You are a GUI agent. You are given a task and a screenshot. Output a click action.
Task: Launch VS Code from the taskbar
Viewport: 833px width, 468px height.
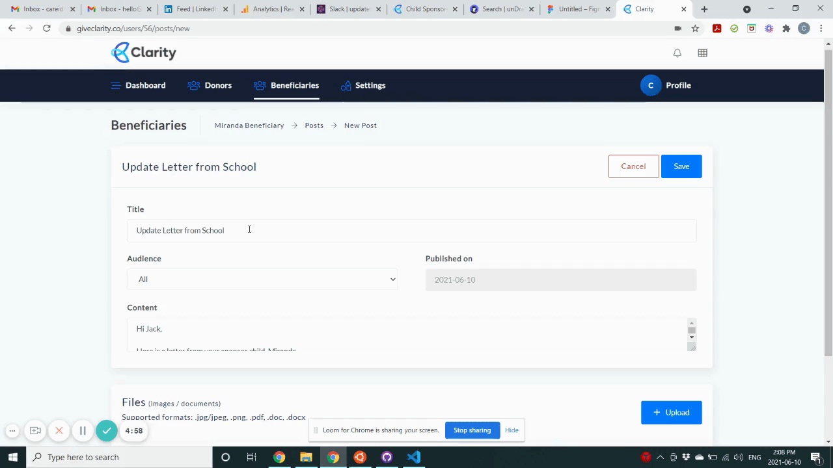[x=413, y=457]
